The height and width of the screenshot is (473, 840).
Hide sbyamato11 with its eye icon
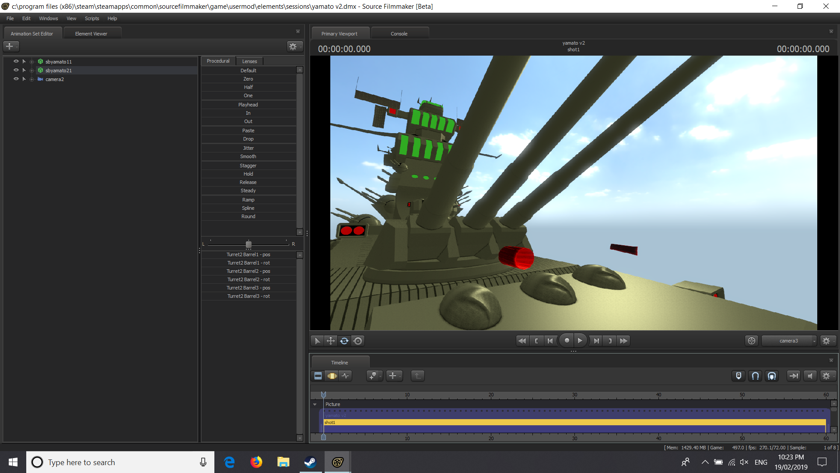[16, 61]
